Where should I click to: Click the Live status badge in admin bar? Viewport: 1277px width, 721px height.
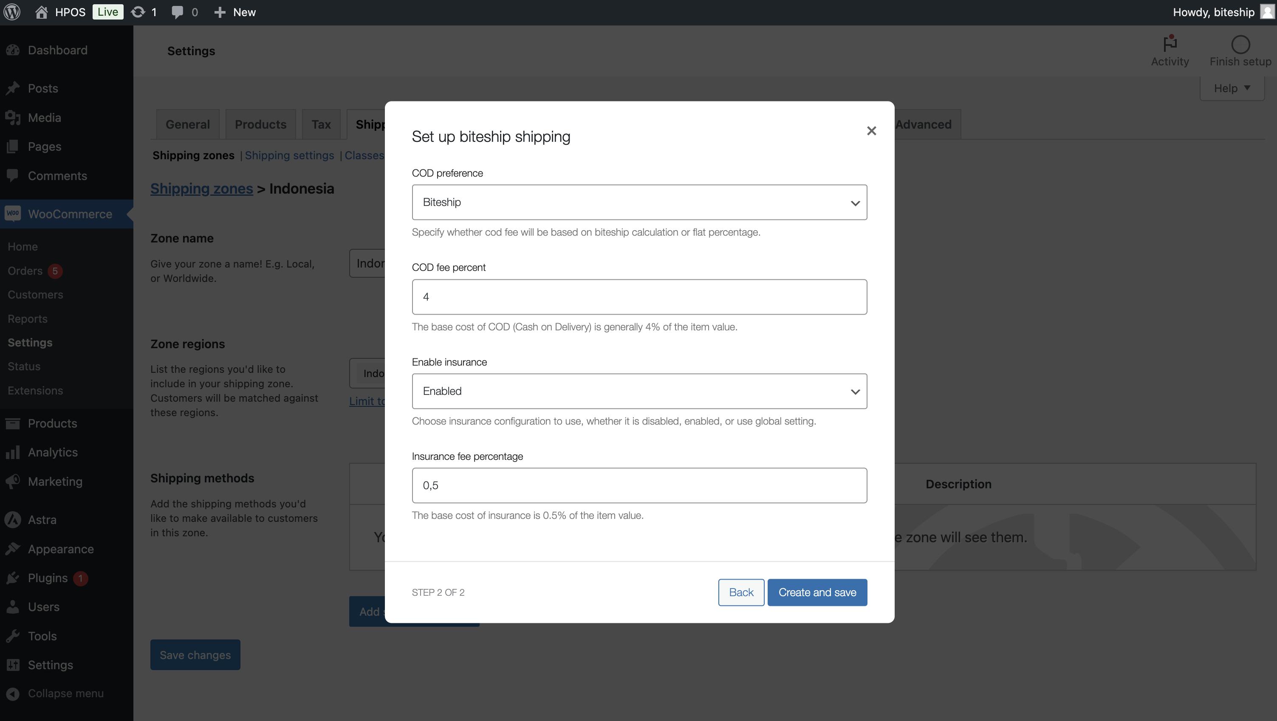[107, 12]
